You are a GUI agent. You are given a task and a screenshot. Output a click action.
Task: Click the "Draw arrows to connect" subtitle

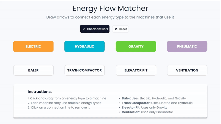click(x=110, y=17)
